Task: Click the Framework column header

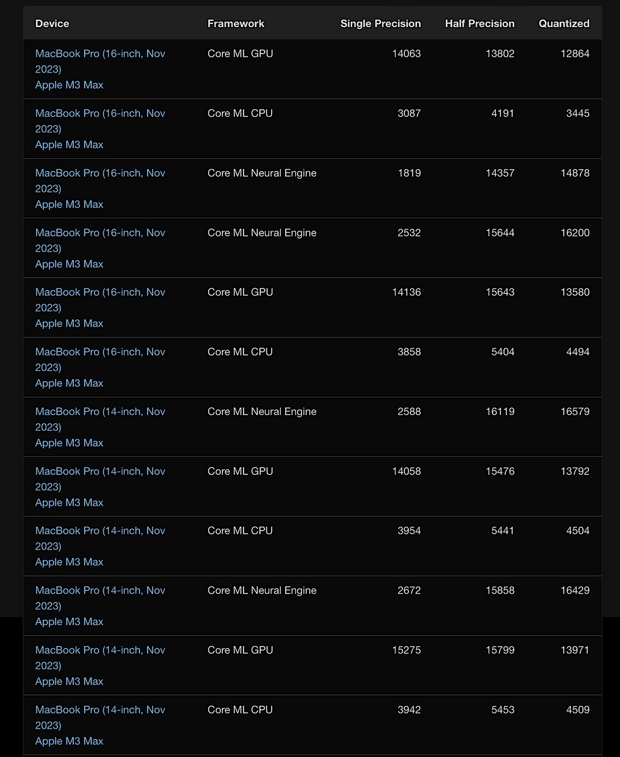Action: point(236,23)
